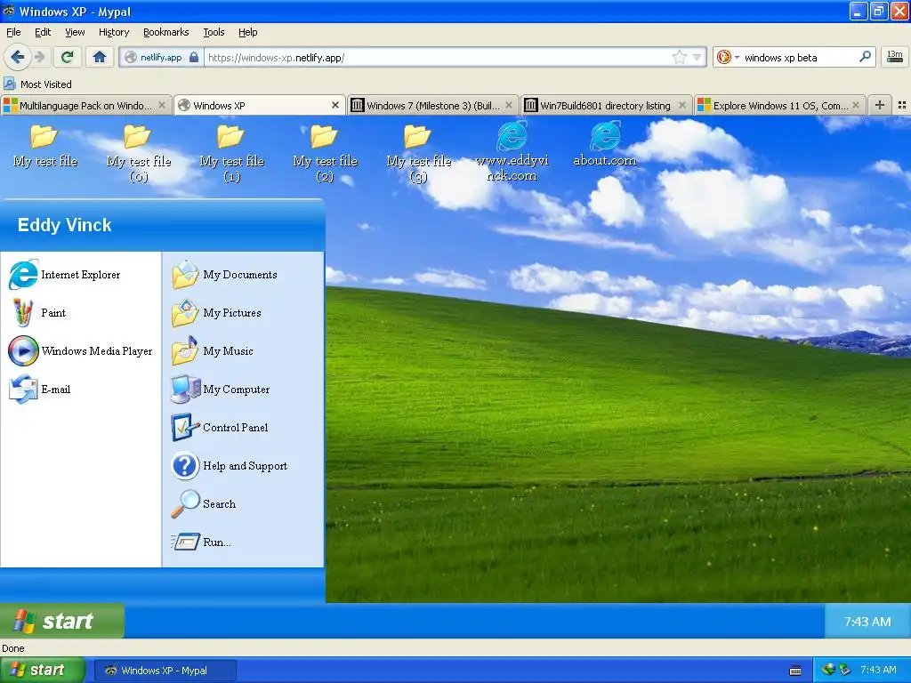Click the system tray clock 7:43 AM
Screen dimensions: 911x683
[x=878, y=670]
